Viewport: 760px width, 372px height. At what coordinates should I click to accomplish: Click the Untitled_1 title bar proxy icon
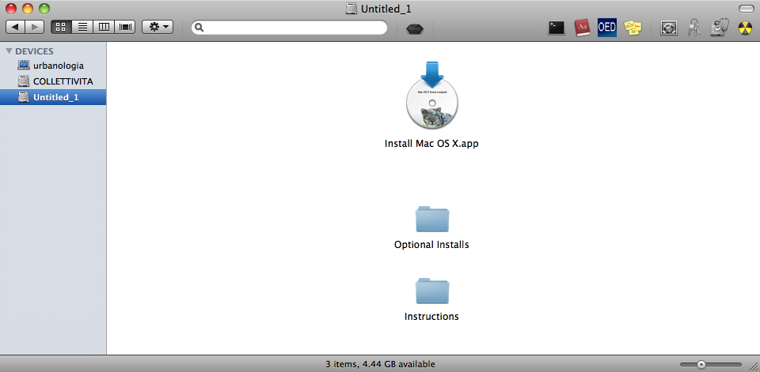click(351, 9)
